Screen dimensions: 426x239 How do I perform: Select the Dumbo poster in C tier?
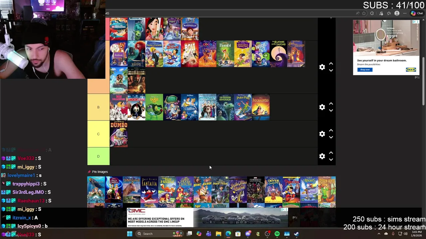(x=119, y=134)
